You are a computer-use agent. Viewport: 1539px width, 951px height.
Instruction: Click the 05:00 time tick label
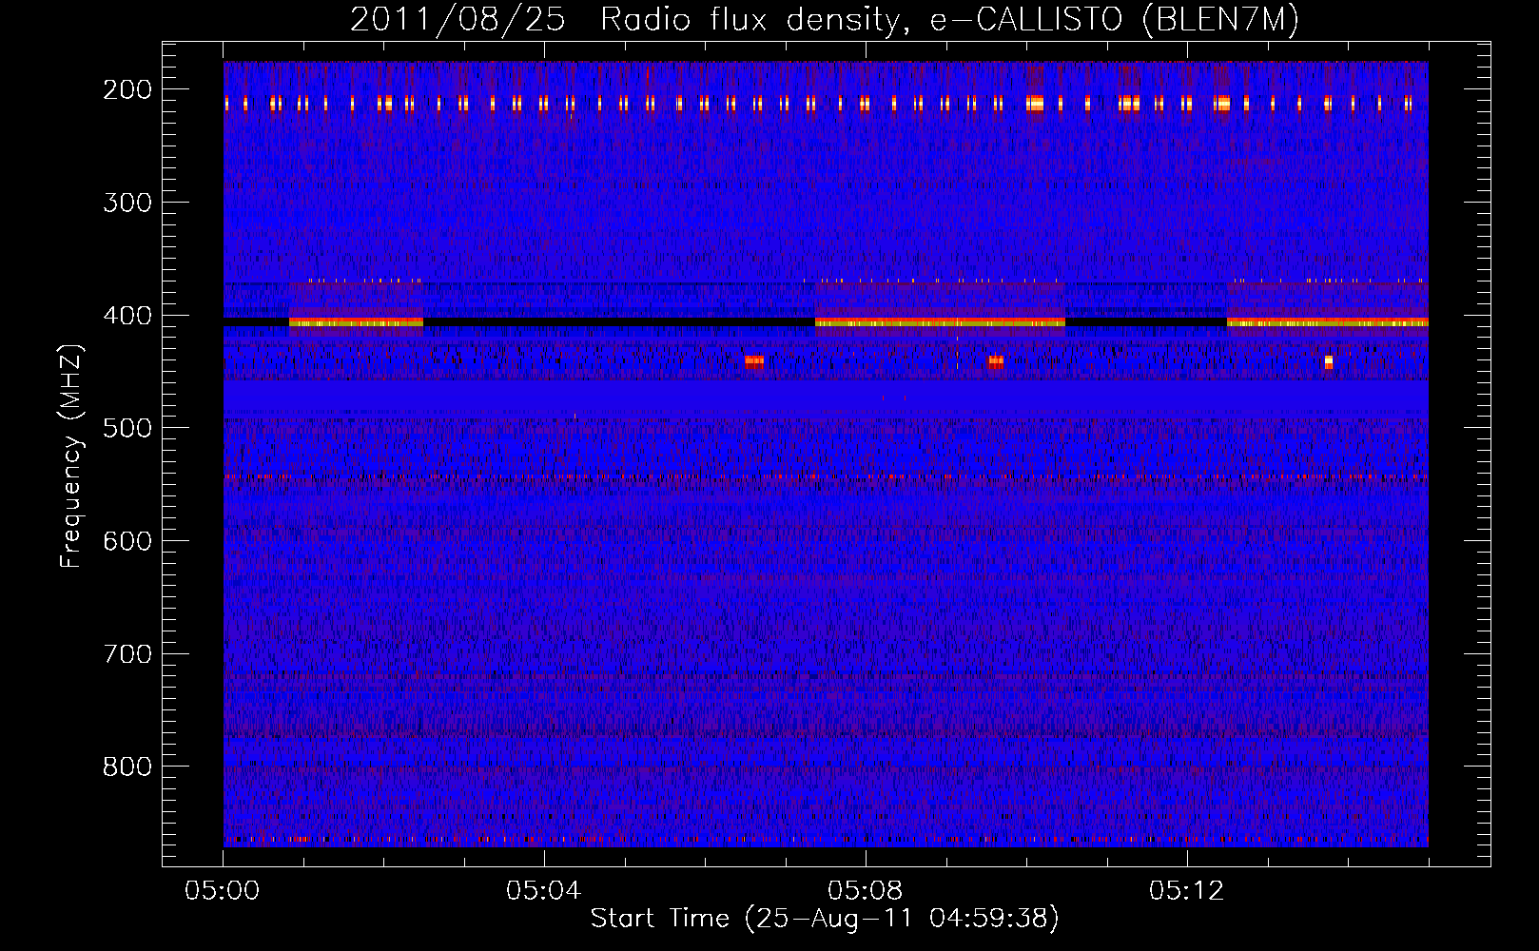coord(223,891)
